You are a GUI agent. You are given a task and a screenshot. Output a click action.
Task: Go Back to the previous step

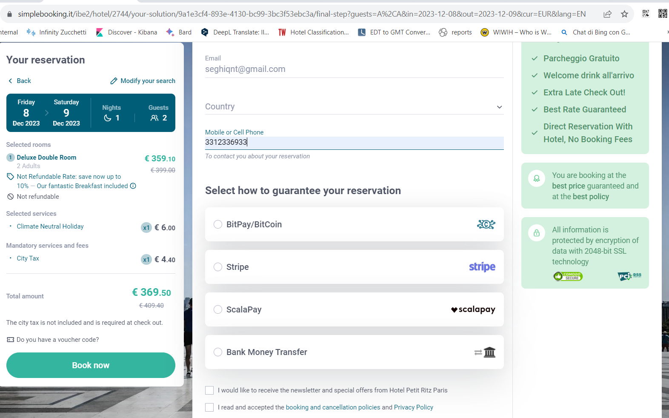click(20, 81)
